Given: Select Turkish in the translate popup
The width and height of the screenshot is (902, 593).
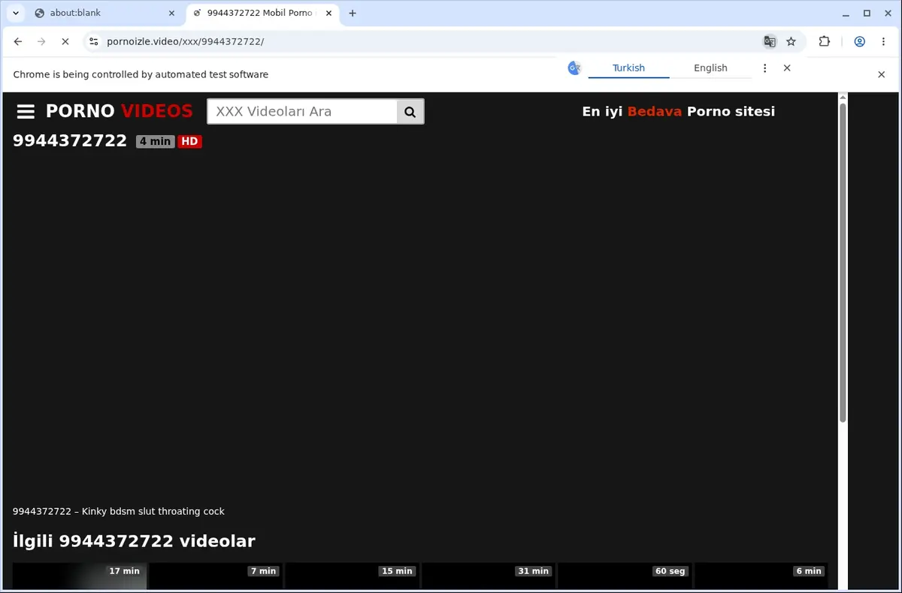Looking at the screenshot, I should click(628, 68).
